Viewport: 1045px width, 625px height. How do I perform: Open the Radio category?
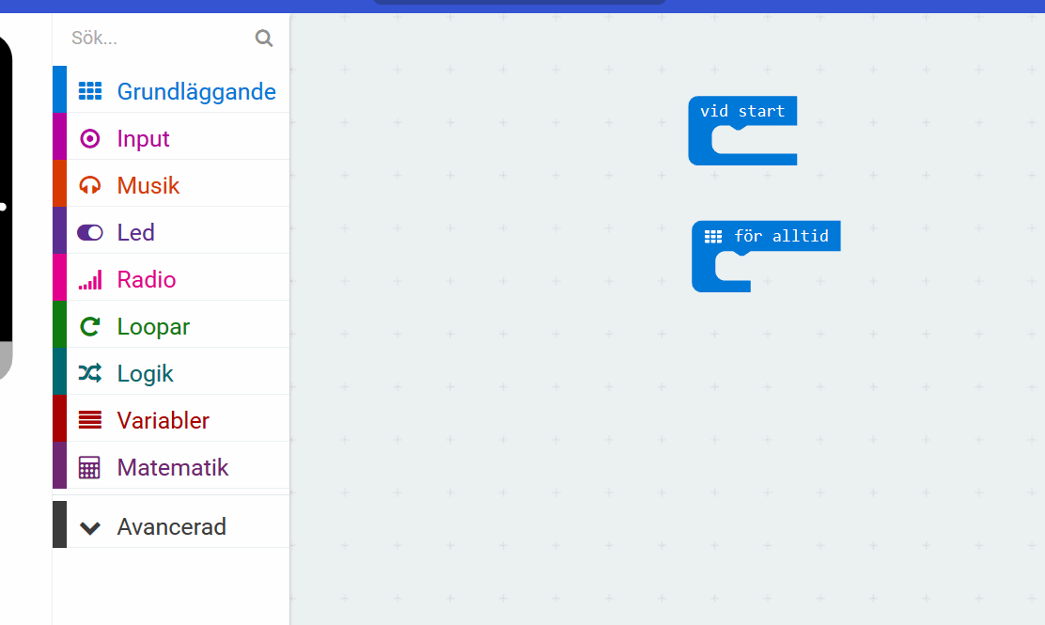tap(171, 278)
